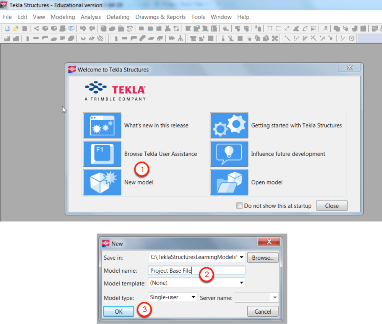Close the New dialog with red X
Image resolution: width=382 pixels, height=324 pixels.
[269, 242]
